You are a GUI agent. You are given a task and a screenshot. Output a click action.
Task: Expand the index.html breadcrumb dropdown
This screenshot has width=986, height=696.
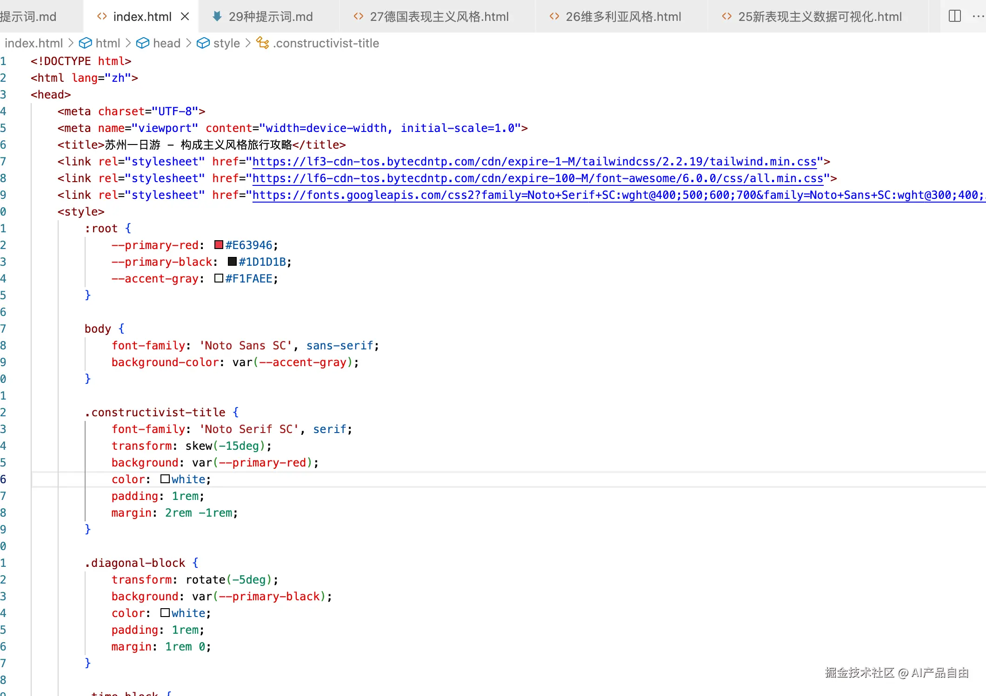(33, 43)
